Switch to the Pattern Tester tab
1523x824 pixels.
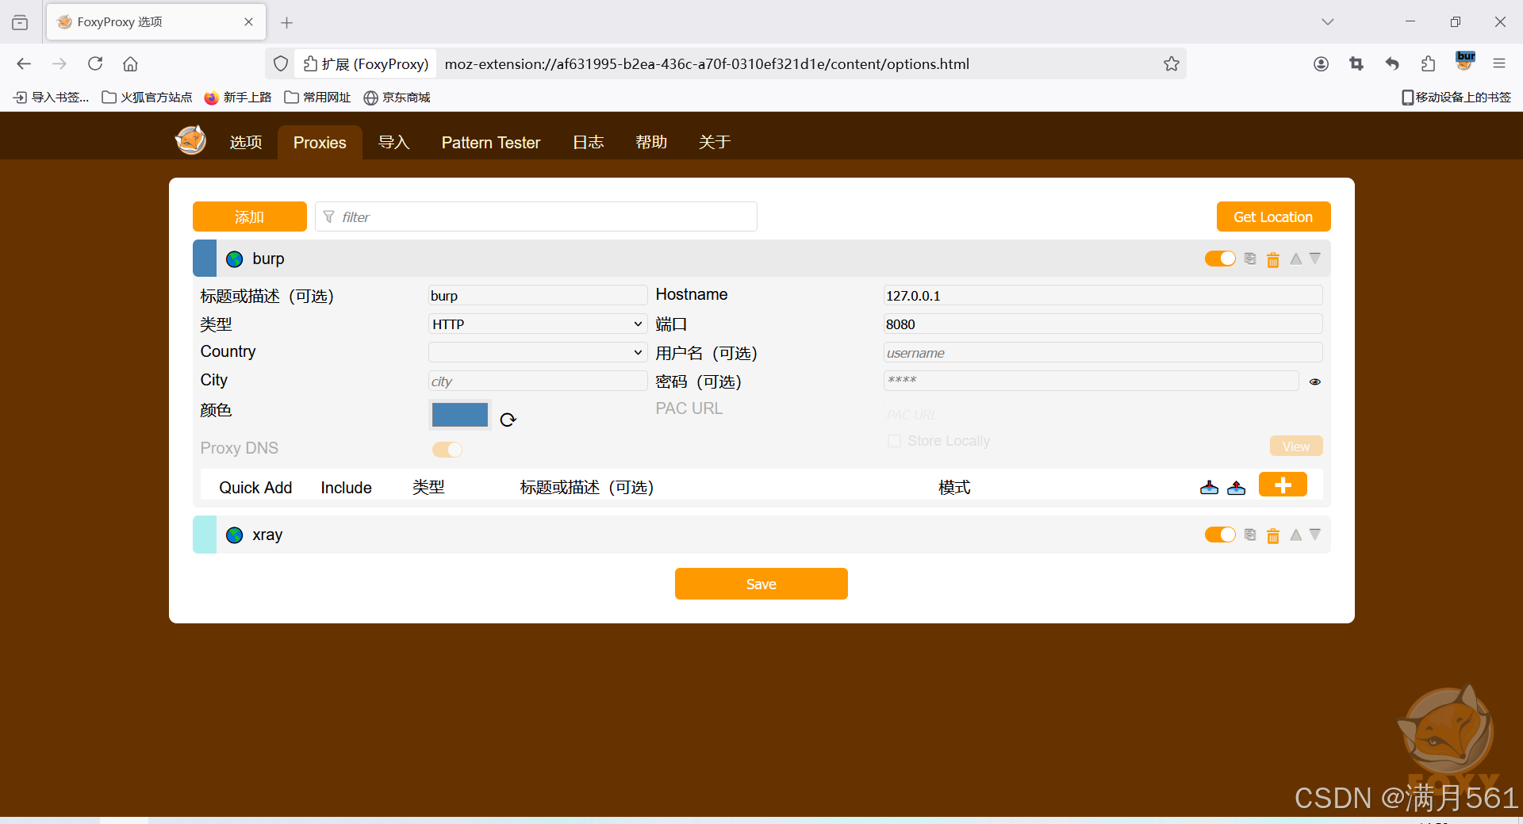coord(490,142)
